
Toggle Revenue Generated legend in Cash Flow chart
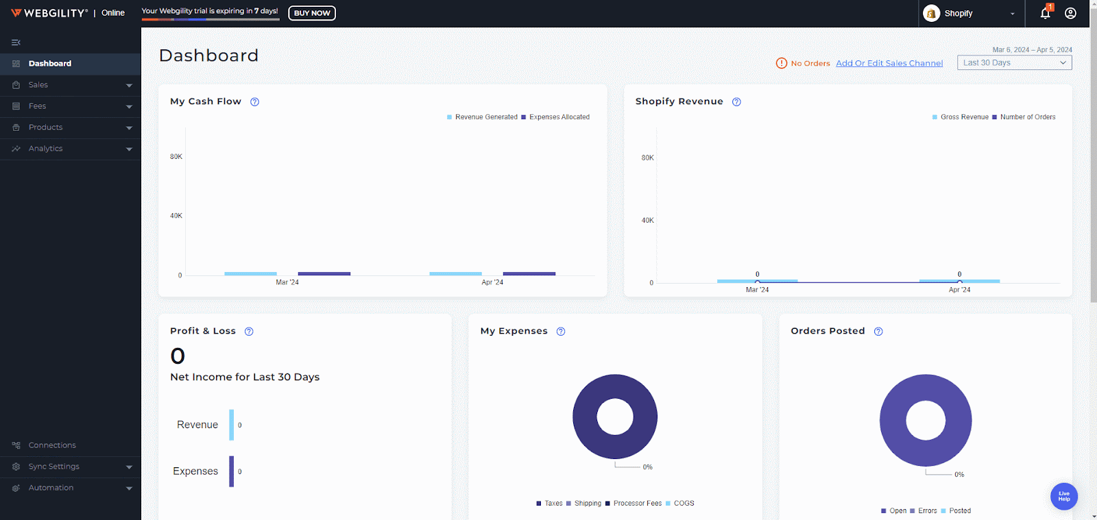coord(485,117)
